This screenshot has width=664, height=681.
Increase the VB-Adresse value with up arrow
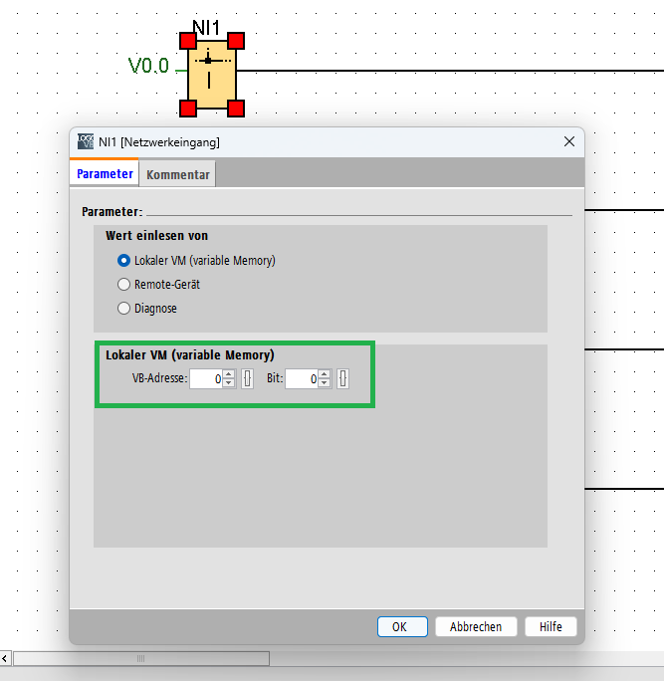[x=229, y=374]
